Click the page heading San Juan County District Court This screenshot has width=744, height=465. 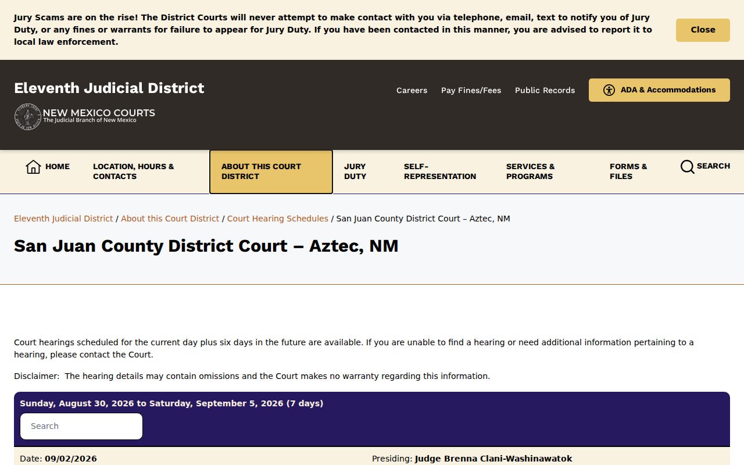click(x=206, y=246)
